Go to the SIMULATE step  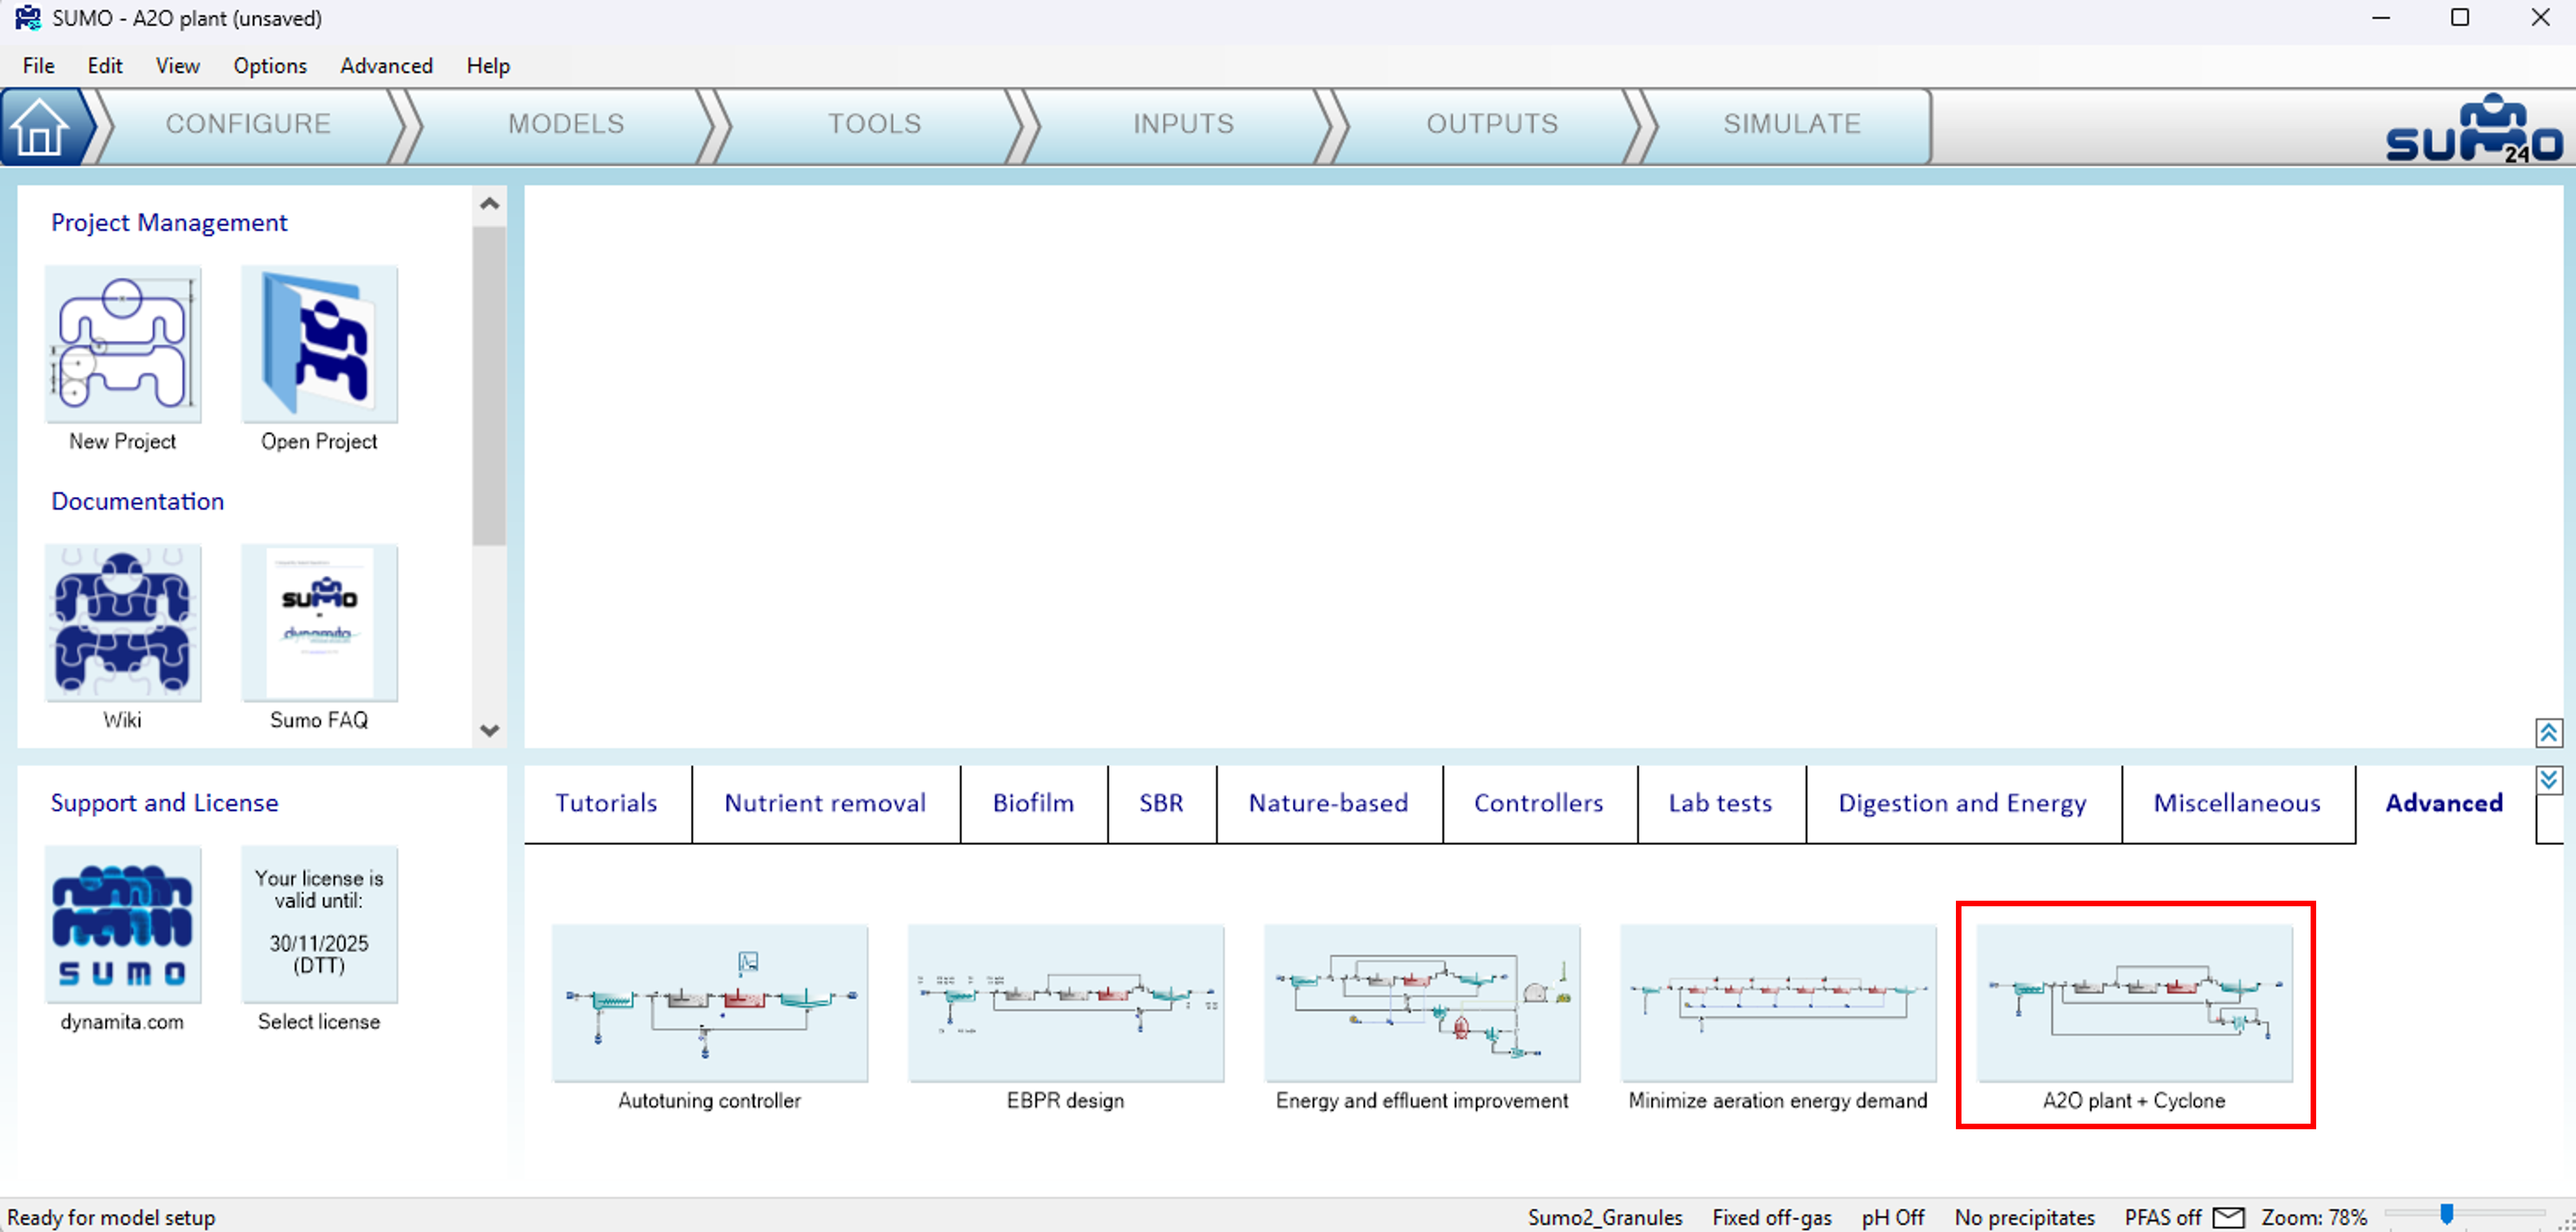(1791, 124)
